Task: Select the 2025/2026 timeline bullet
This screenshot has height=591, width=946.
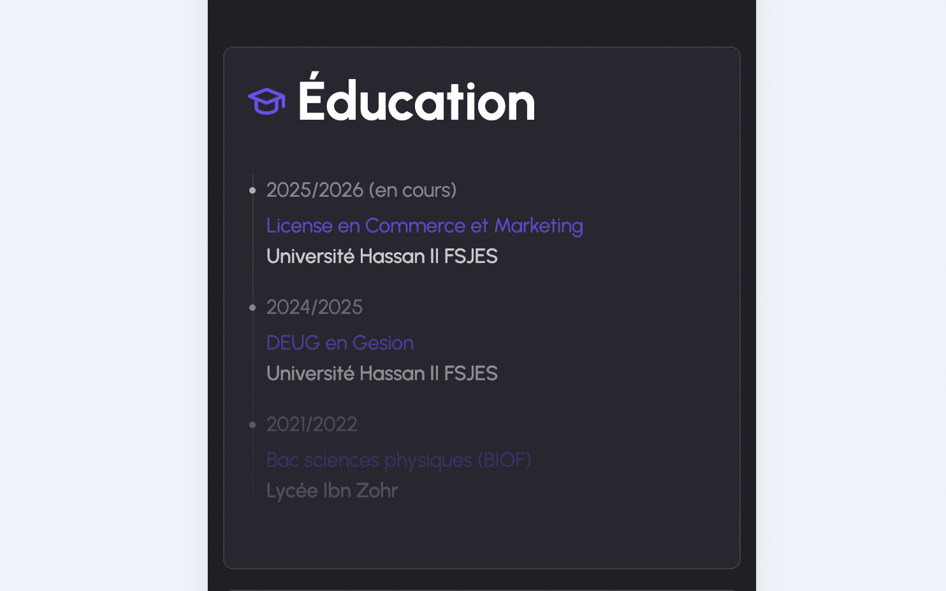Action: coord(252,190)
